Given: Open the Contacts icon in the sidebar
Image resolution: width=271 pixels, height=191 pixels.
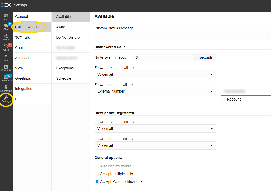Looking at the screenshot, I should 6,68.
